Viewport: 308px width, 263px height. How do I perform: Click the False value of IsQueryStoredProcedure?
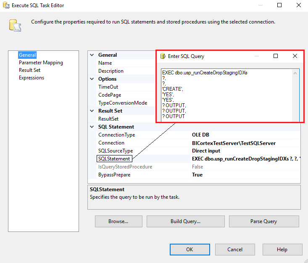(197, 167)
